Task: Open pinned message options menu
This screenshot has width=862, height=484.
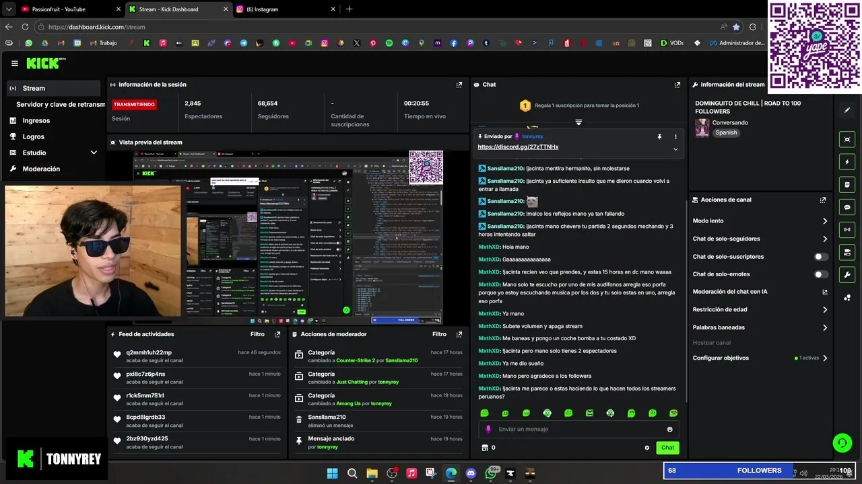Action: [675, 136]
